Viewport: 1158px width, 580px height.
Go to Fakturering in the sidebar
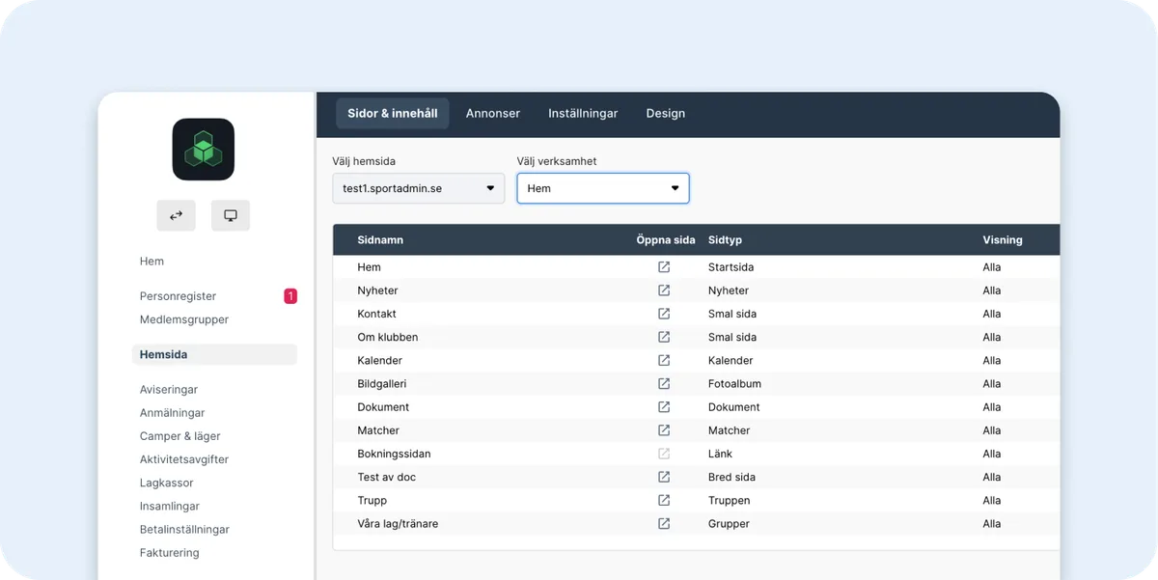[169, 553]
